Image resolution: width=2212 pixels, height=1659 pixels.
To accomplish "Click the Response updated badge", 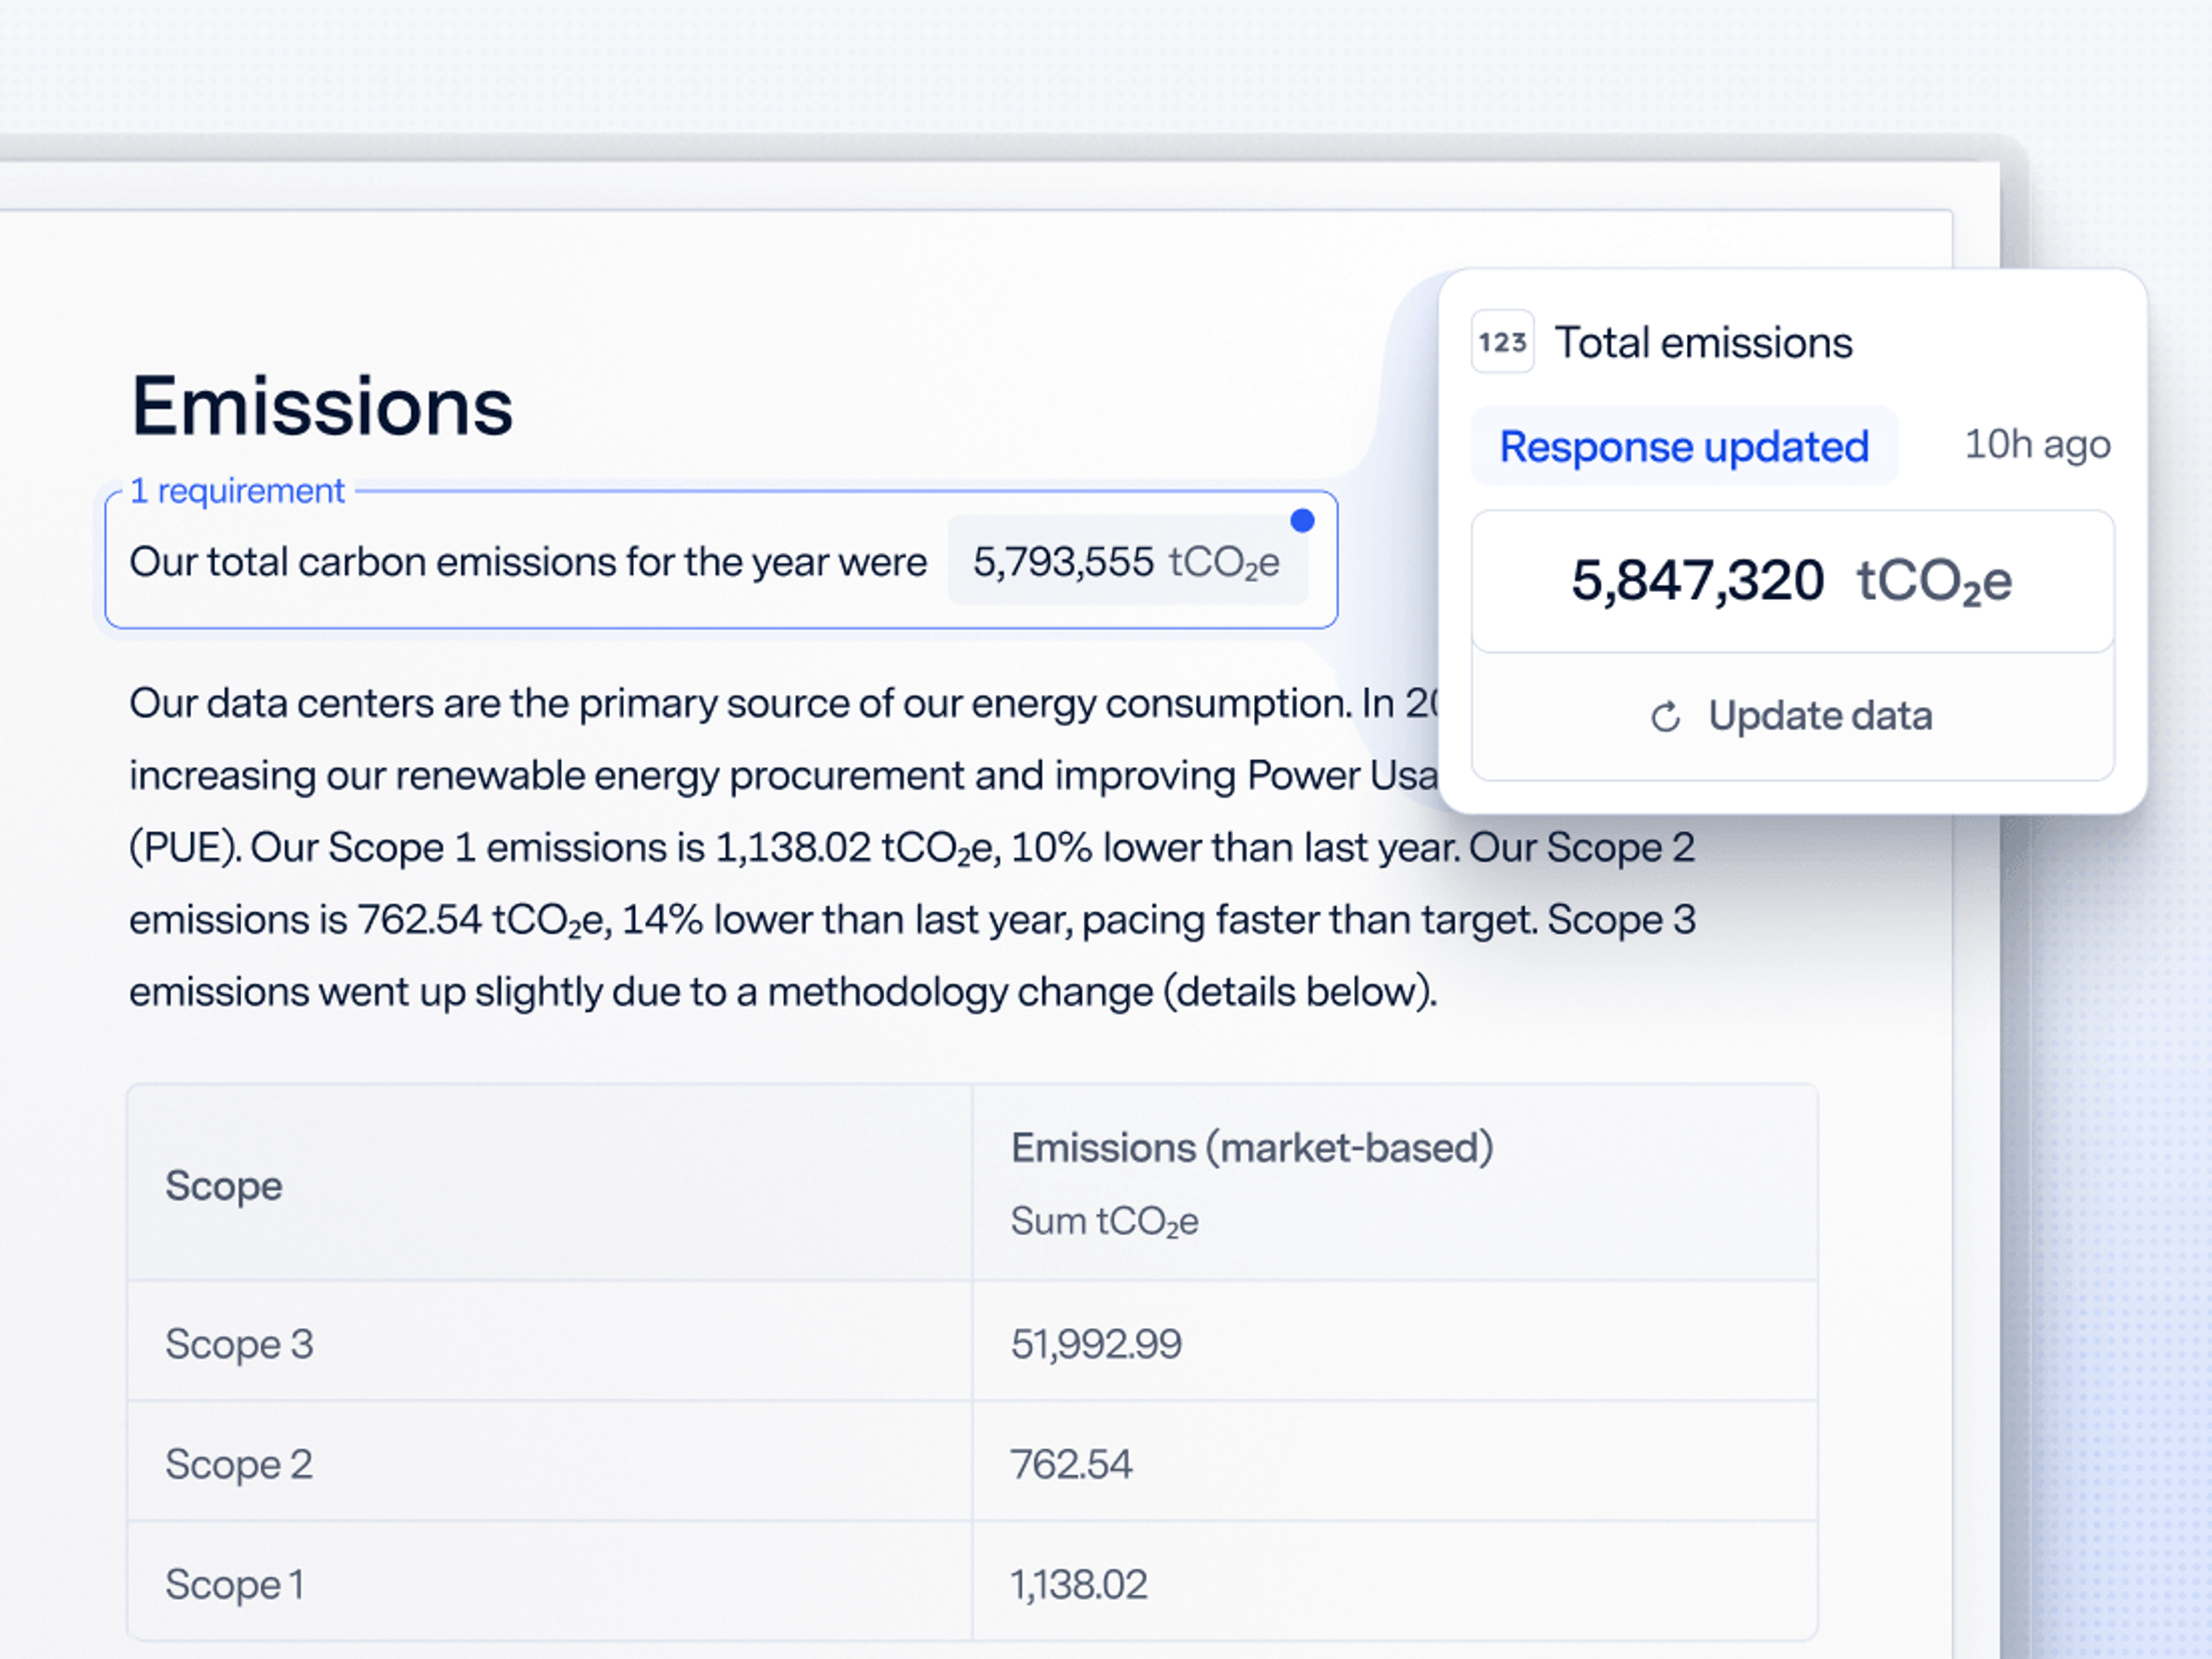I will [1684, 446].
